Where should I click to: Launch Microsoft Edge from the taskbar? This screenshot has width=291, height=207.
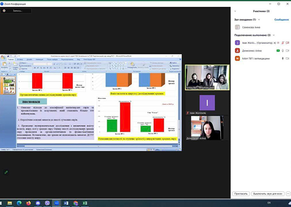(19, 203)
